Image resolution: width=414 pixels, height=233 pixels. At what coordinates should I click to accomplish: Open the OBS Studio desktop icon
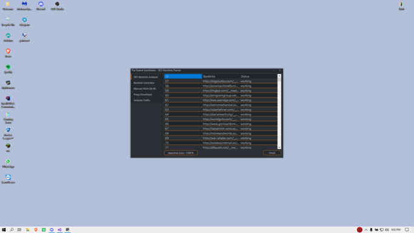click(x=58, y=6)
